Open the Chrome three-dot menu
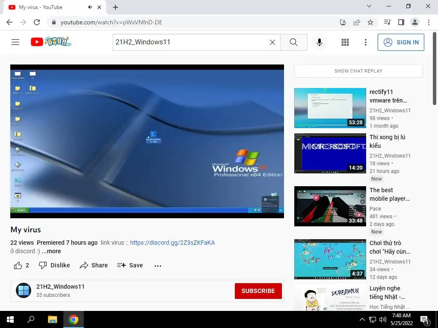Screen dimensions: 438x328 (x=429, y=22)
